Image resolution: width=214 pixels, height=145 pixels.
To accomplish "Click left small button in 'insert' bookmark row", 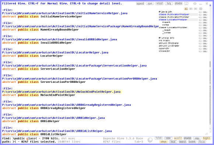I will tap(200, 23).
